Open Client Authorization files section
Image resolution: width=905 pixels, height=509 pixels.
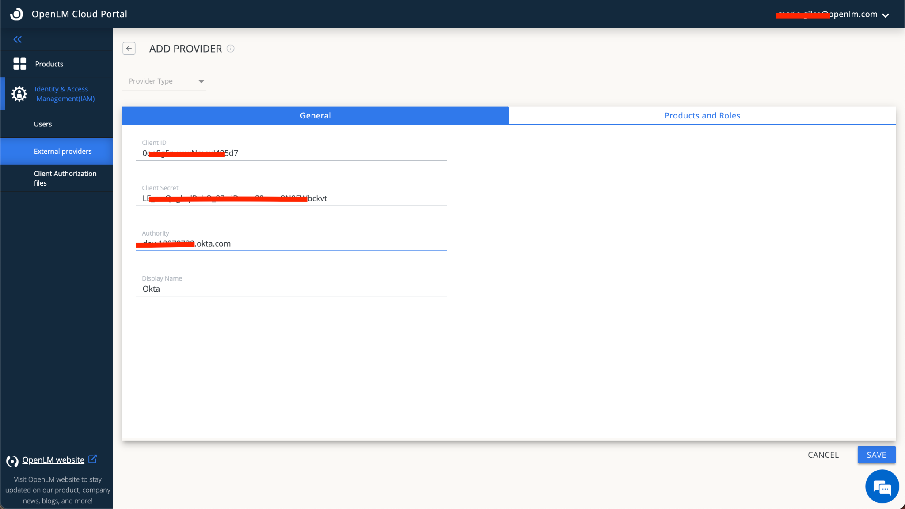[65, 178]
